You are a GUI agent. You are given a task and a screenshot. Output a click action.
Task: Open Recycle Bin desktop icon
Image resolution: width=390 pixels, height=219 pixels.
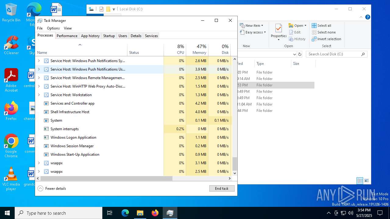tap(11, 13)
